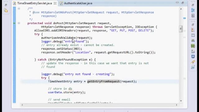
Task: Place cursor on 'authoriseAndValidate(request);' line
Action: [x=67, y=38]
